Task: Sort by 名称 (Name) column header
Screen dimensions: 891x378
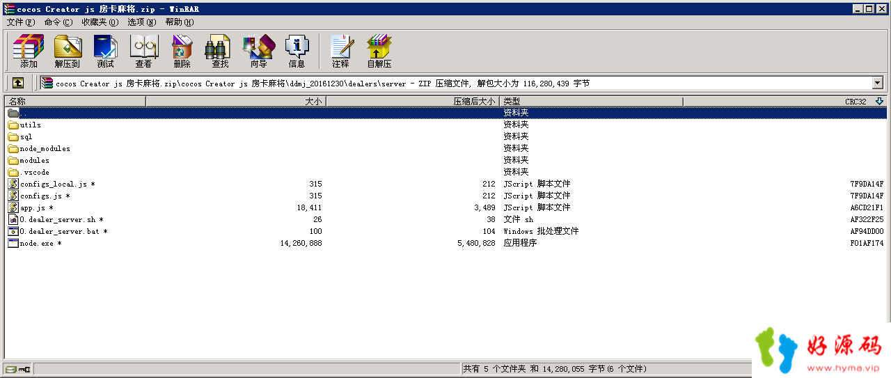Action: pos(75,102)
